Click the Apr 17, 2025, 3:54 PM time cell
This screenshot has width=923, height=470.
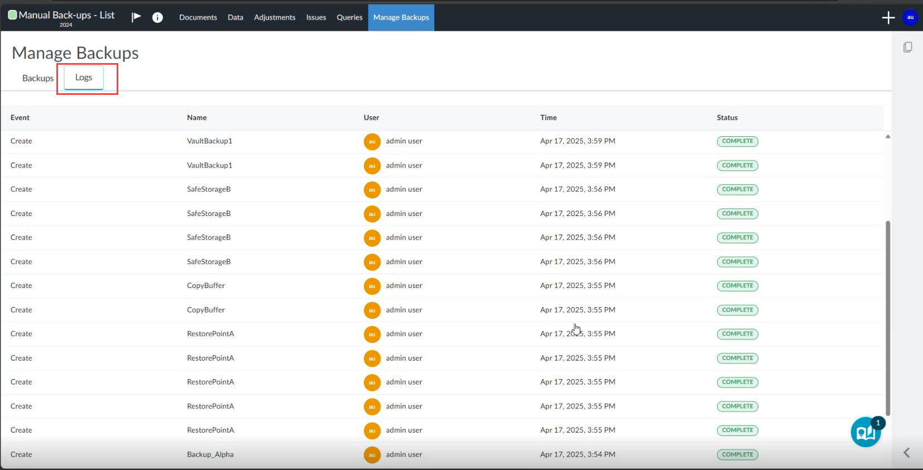coord(578,454)
